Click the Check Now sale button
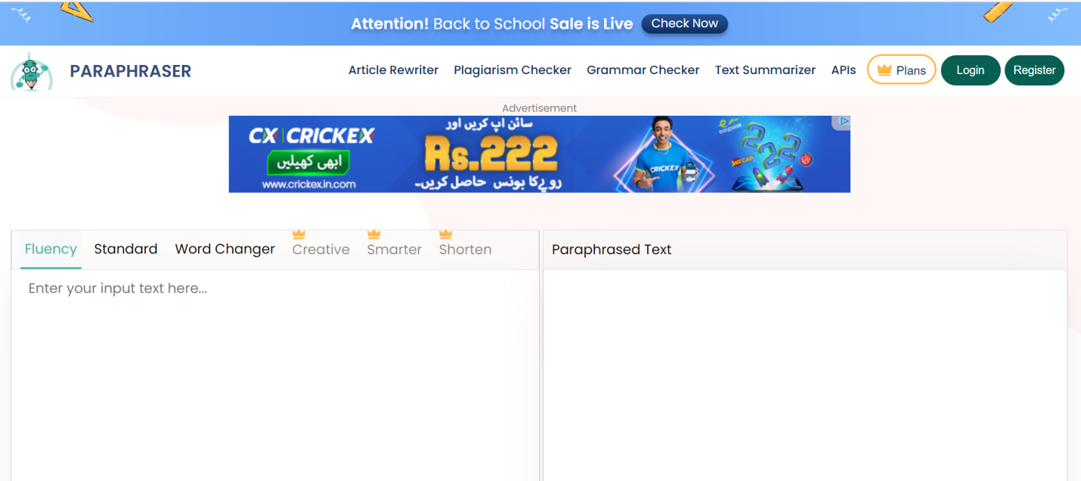 (x=685, y=23)
